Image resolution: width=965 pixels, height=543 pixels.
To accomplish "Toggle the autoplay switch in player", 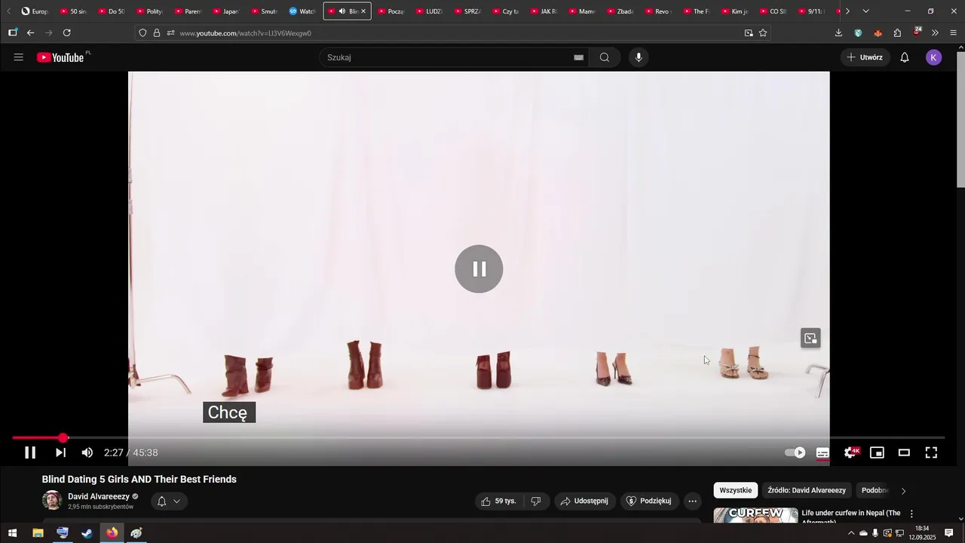I will click(x=795, y=452).
